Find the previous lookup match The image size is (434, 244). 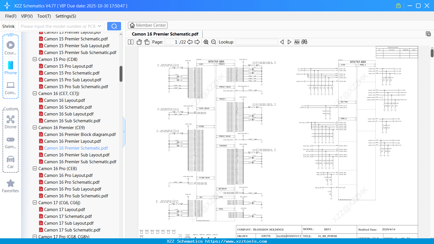coord(282,42)
